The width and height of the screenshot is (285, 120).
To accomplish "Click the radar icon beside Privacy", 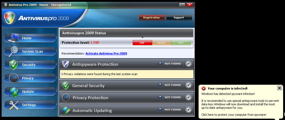I will 14,78.
